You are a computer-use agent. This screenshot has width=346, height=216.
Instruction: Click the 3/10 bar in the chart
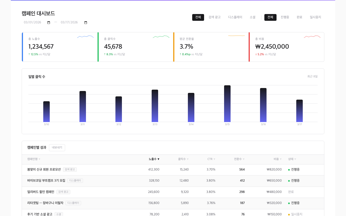point(46,112)
